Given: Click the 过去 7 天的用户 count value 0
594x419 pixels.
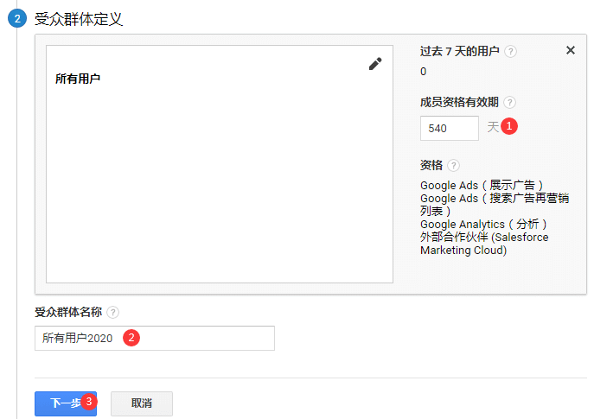Looking at the screenshot, I should [x=423, y=72].
